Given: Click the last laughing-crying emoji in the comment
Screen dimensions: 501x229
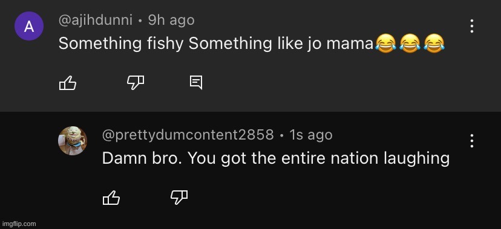Looking at the screenshot, I should tap(434, 43).
